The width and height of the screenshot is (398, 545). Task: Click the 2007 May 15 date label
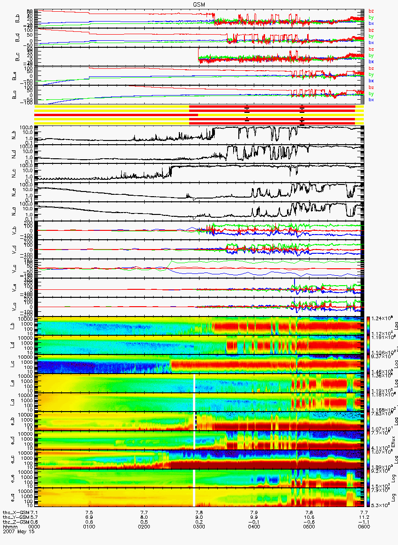pyautogui.click(x=19, y=531)
